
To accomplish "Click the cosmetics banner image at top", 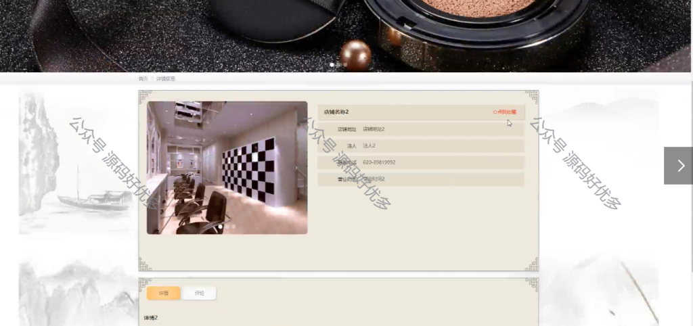I will [x=345, y=36].
